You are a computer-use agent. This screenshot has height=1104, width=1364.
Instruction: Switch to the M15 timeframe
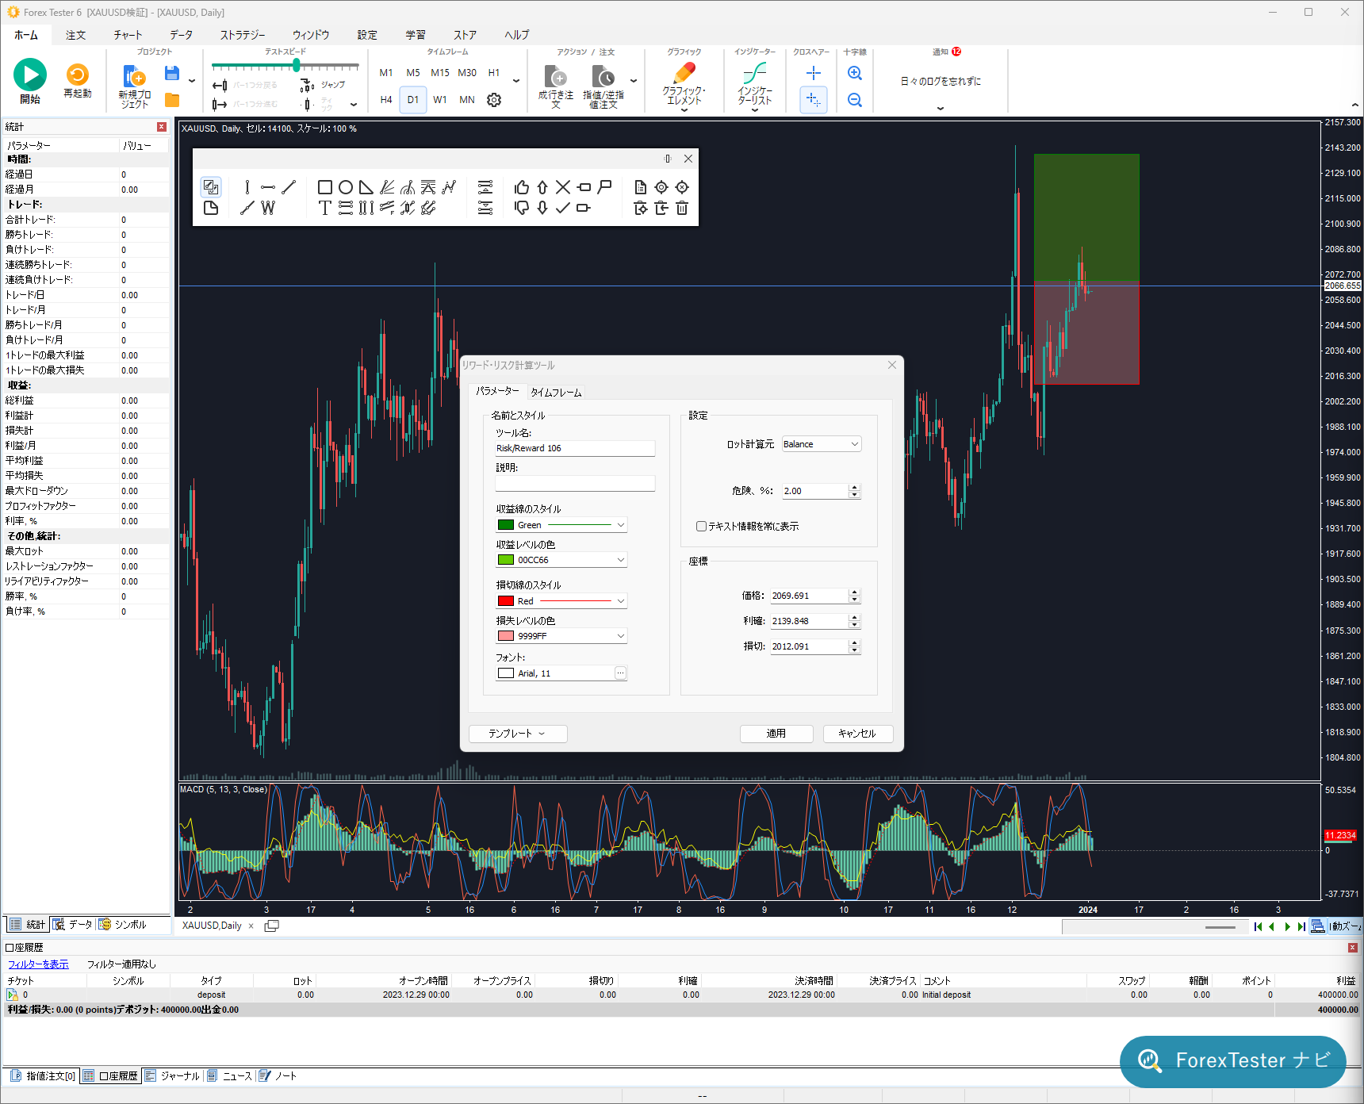pyautogui.click(x=440, y=73)
